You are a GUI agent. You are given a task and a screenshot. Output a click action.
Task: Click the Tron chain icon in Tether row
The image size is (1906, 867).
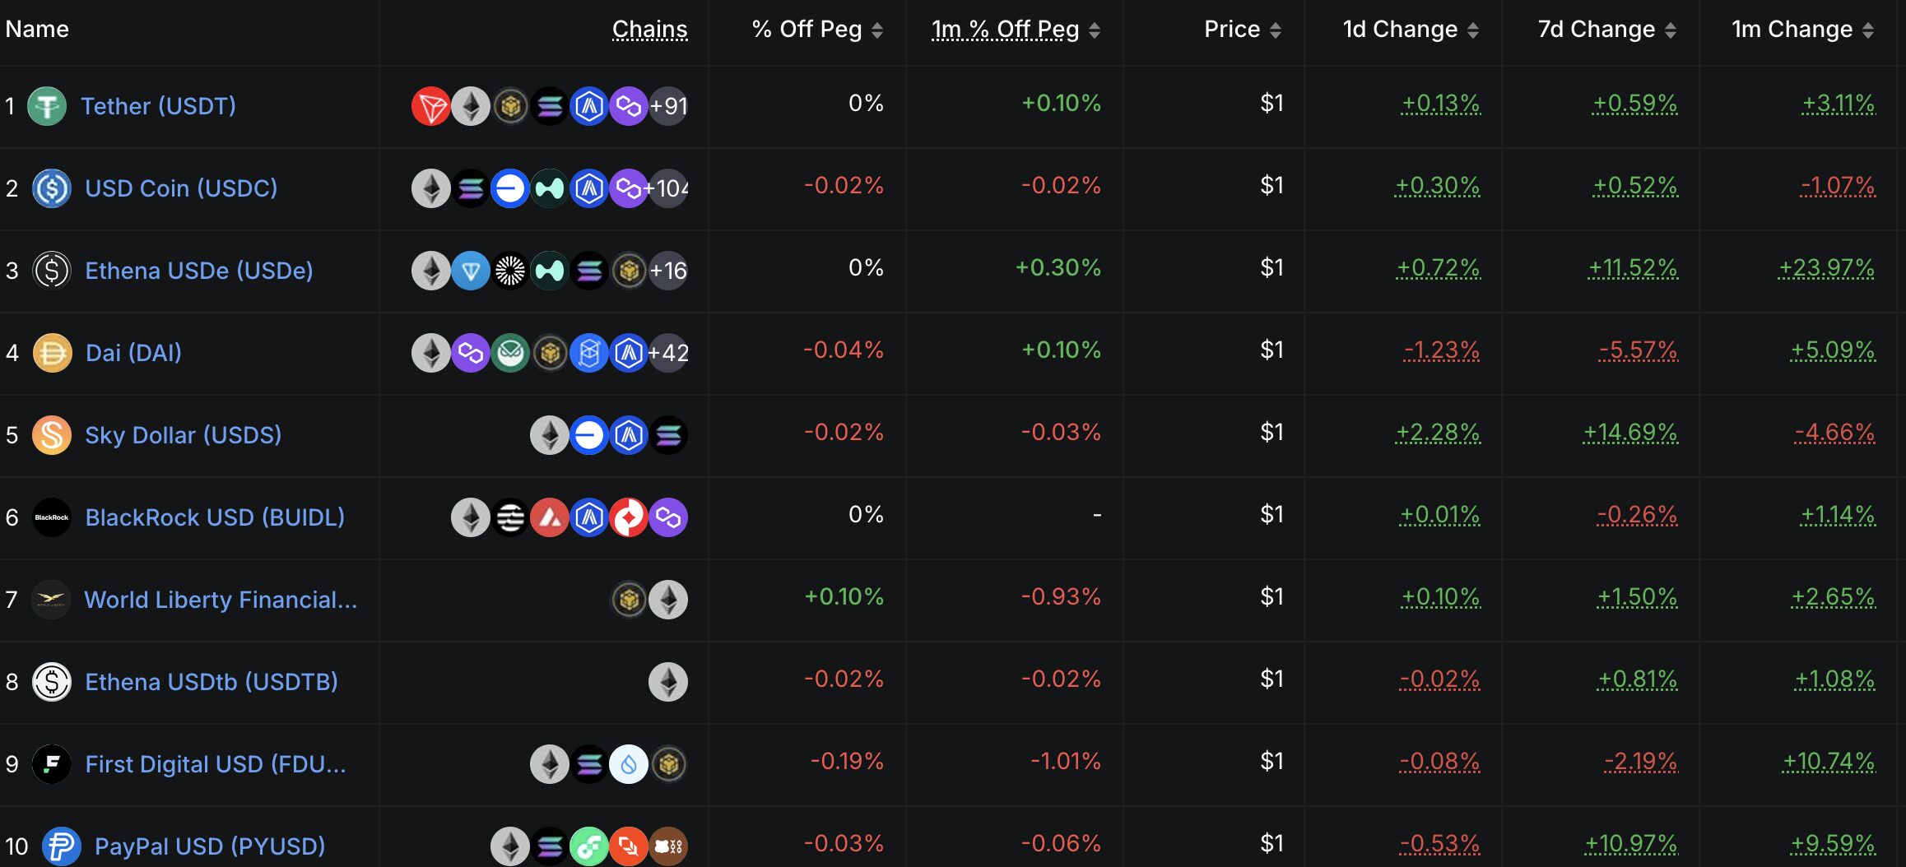[x=430, y=106]
